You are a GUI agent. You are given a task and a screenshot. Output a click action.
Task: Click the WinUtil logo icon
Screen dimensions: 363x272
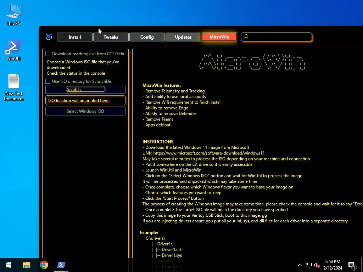[x=49, y=37]
